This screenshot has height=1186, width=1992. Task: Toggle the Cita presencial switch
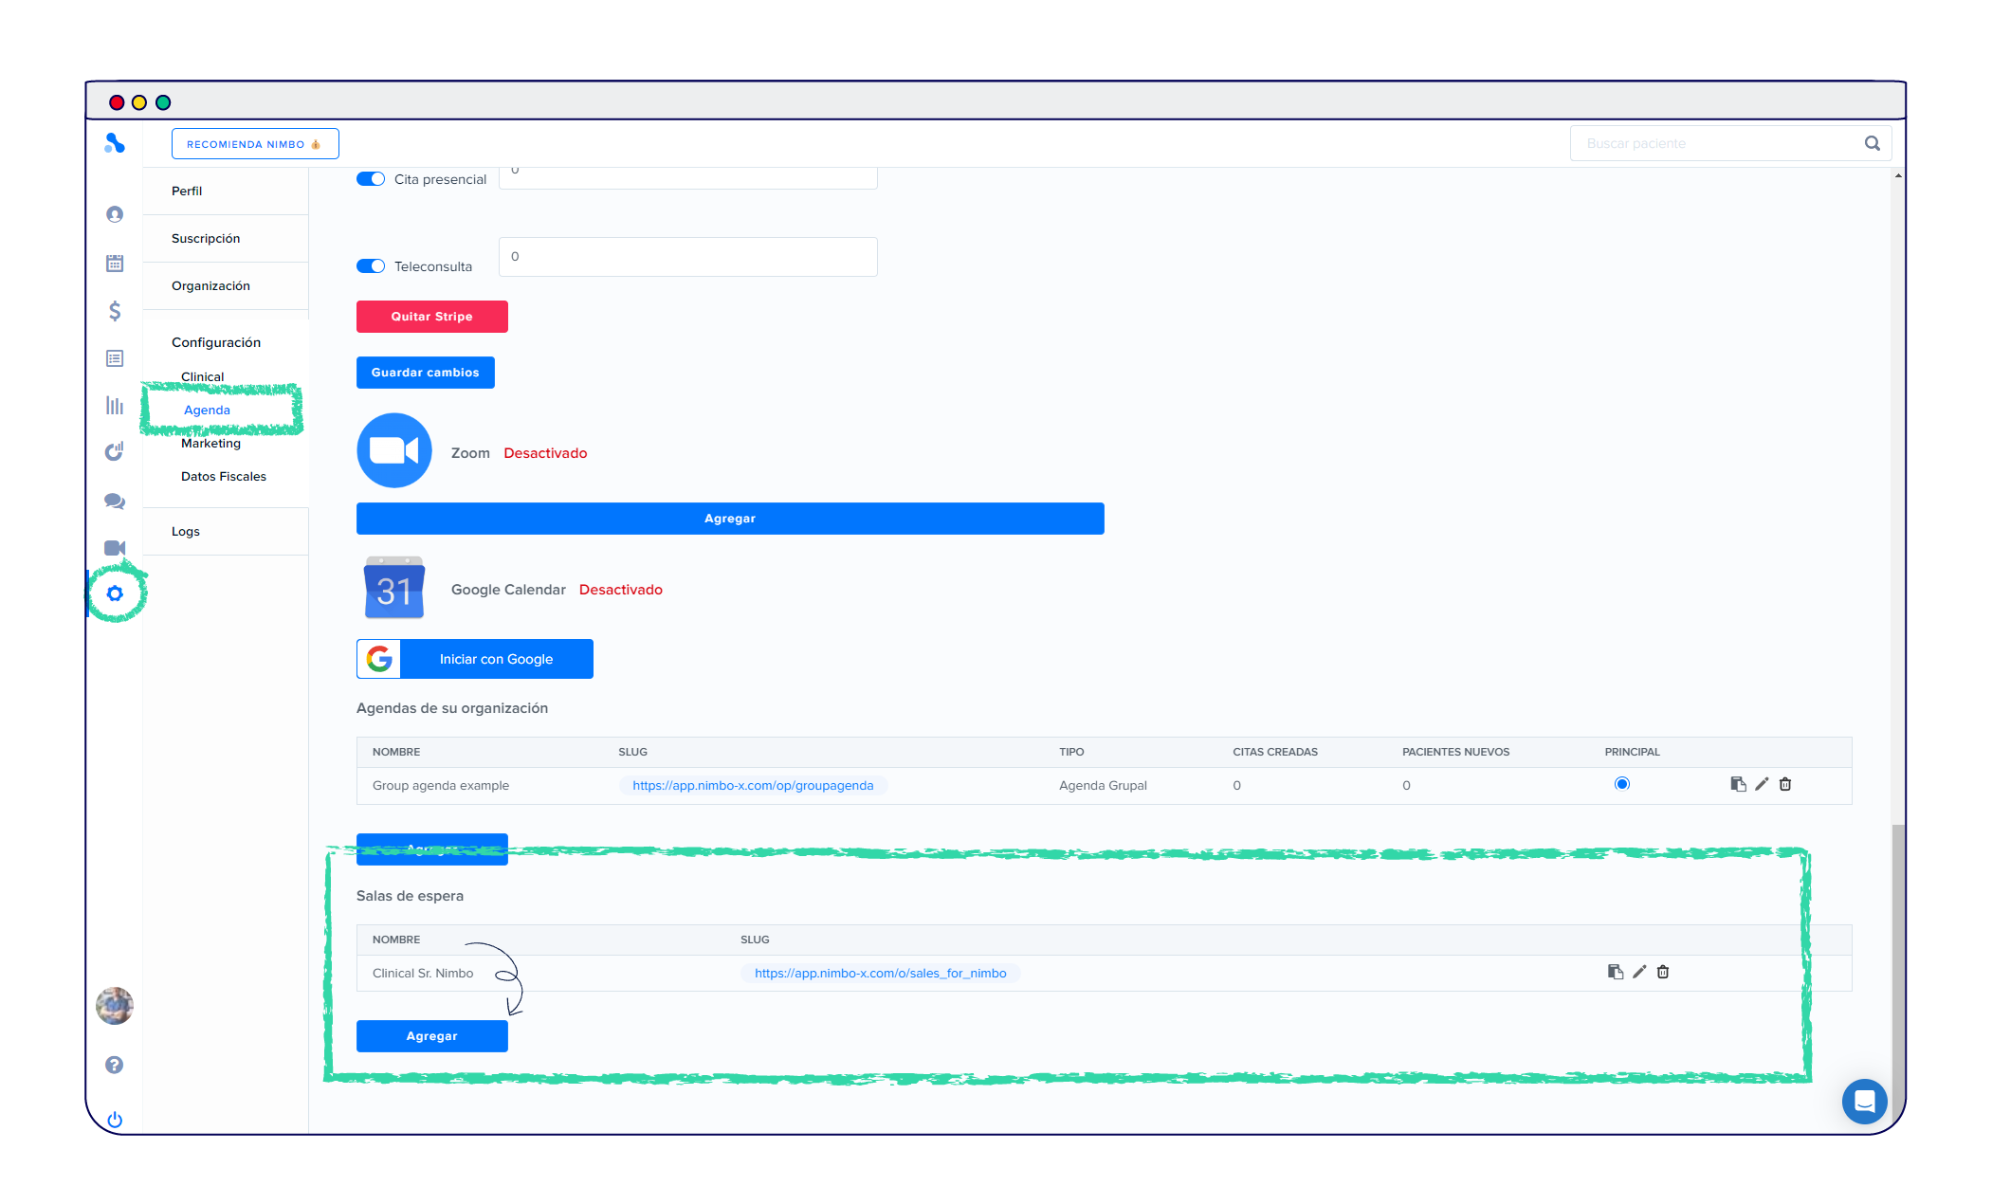click(x=371, y=179)
